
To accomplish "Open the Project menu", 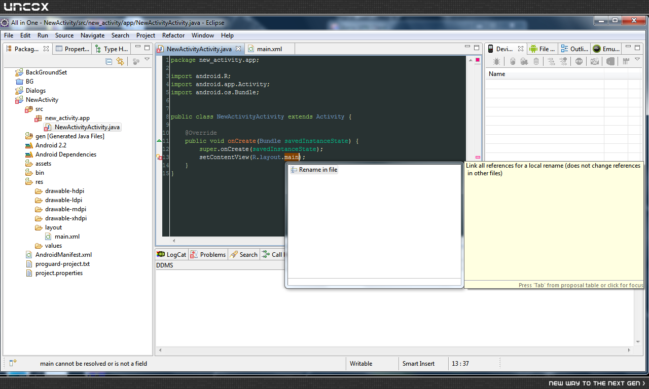I will coord(146,35).
